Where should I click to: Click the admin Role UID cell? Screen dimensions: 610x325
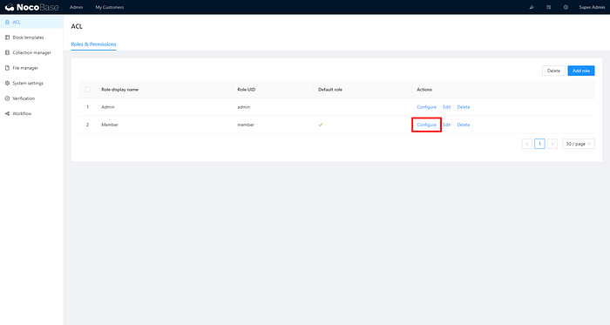(x=243, y=107)
